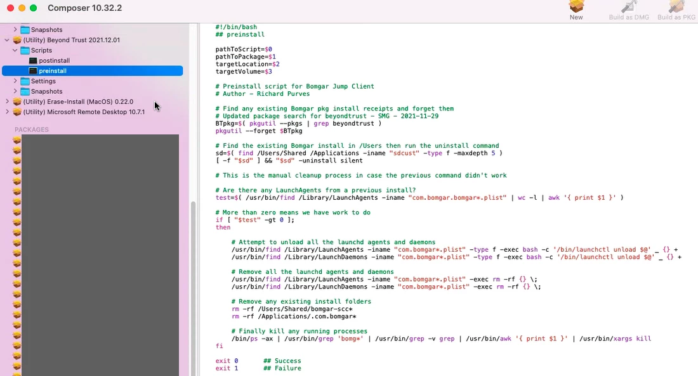
Task: Collapse the Beyond Trust 2021.12.01 source
Action: 7,40
